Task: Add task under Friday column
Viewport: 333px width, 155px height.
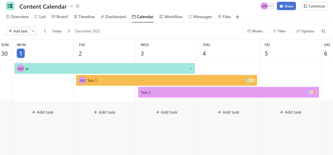Action: click(x=291, y=112)
